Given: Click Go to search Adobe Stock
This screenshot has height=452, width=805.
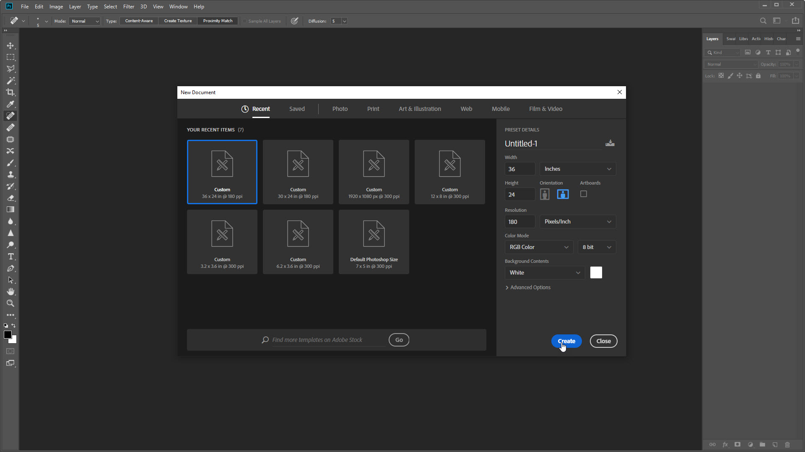Looking at the screenshot, I should pos(399,340).
